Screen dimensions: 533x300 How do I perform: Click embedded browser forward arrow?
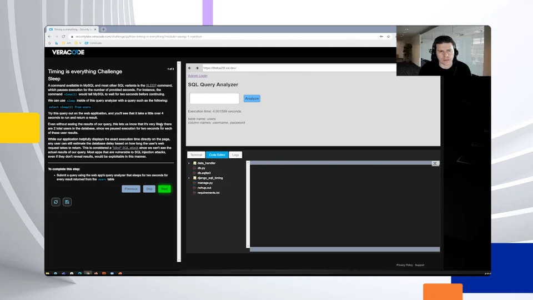point(197,68)
